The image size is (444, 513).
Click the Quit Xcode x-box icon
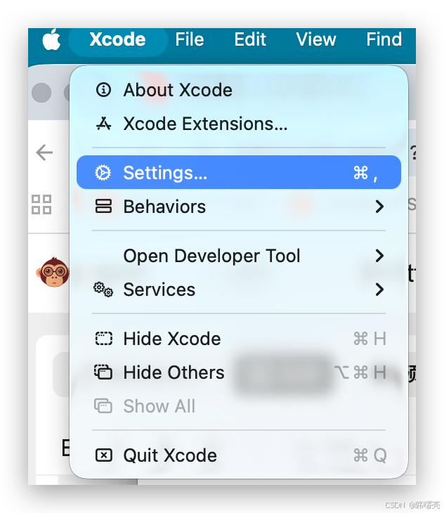(x=104, y=455)
